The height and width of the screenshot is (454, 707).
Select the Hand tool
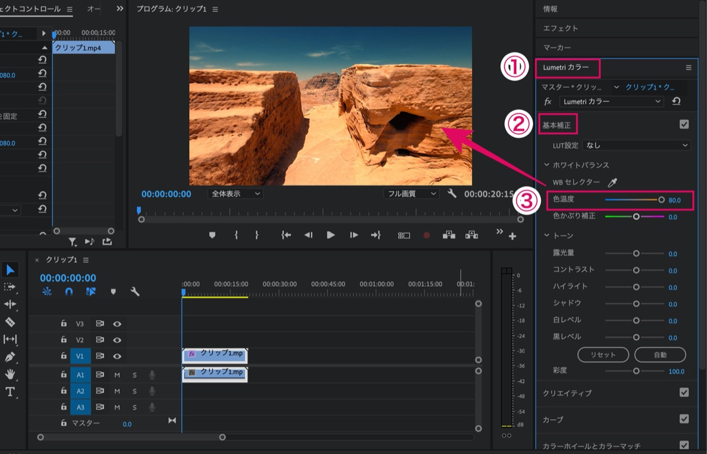click(10, 374)
